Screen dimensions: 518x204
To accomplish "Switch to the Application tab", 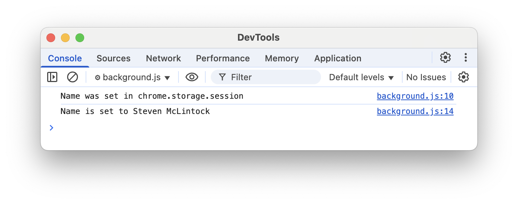I will [x=338, y=58].
